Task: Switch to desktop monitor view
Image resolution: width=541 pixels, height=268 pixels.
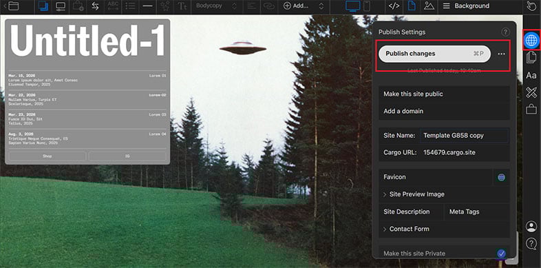Action: pos(352,6)
